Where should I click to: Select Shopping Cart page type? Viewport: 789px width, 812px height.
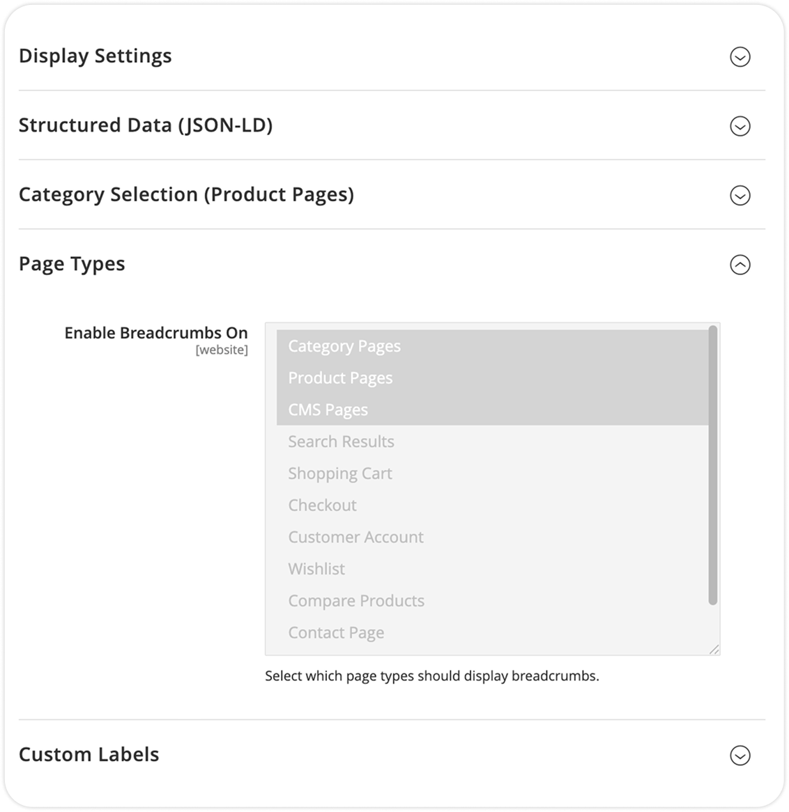[340, 473]
